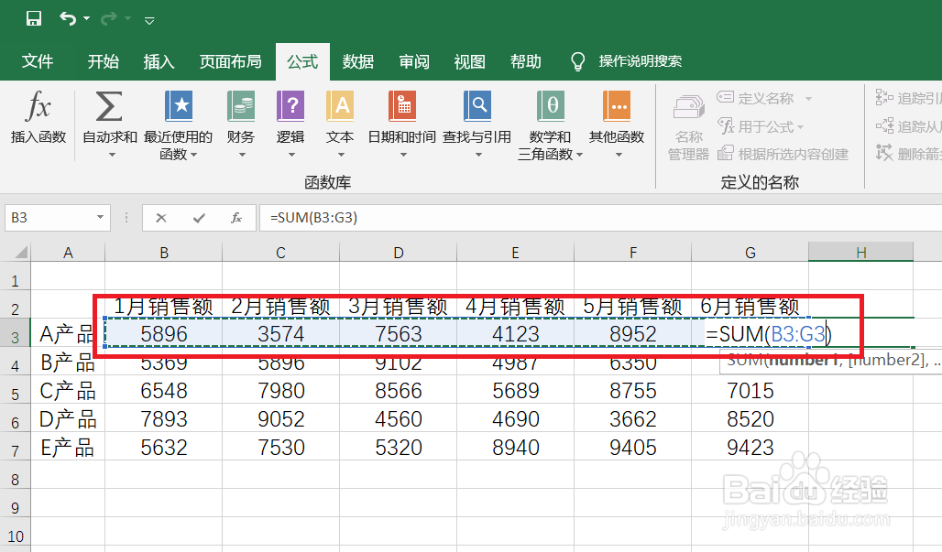
Task: Click cell H3 containing =SUM(B3:G3)
Action: point(769,333)
